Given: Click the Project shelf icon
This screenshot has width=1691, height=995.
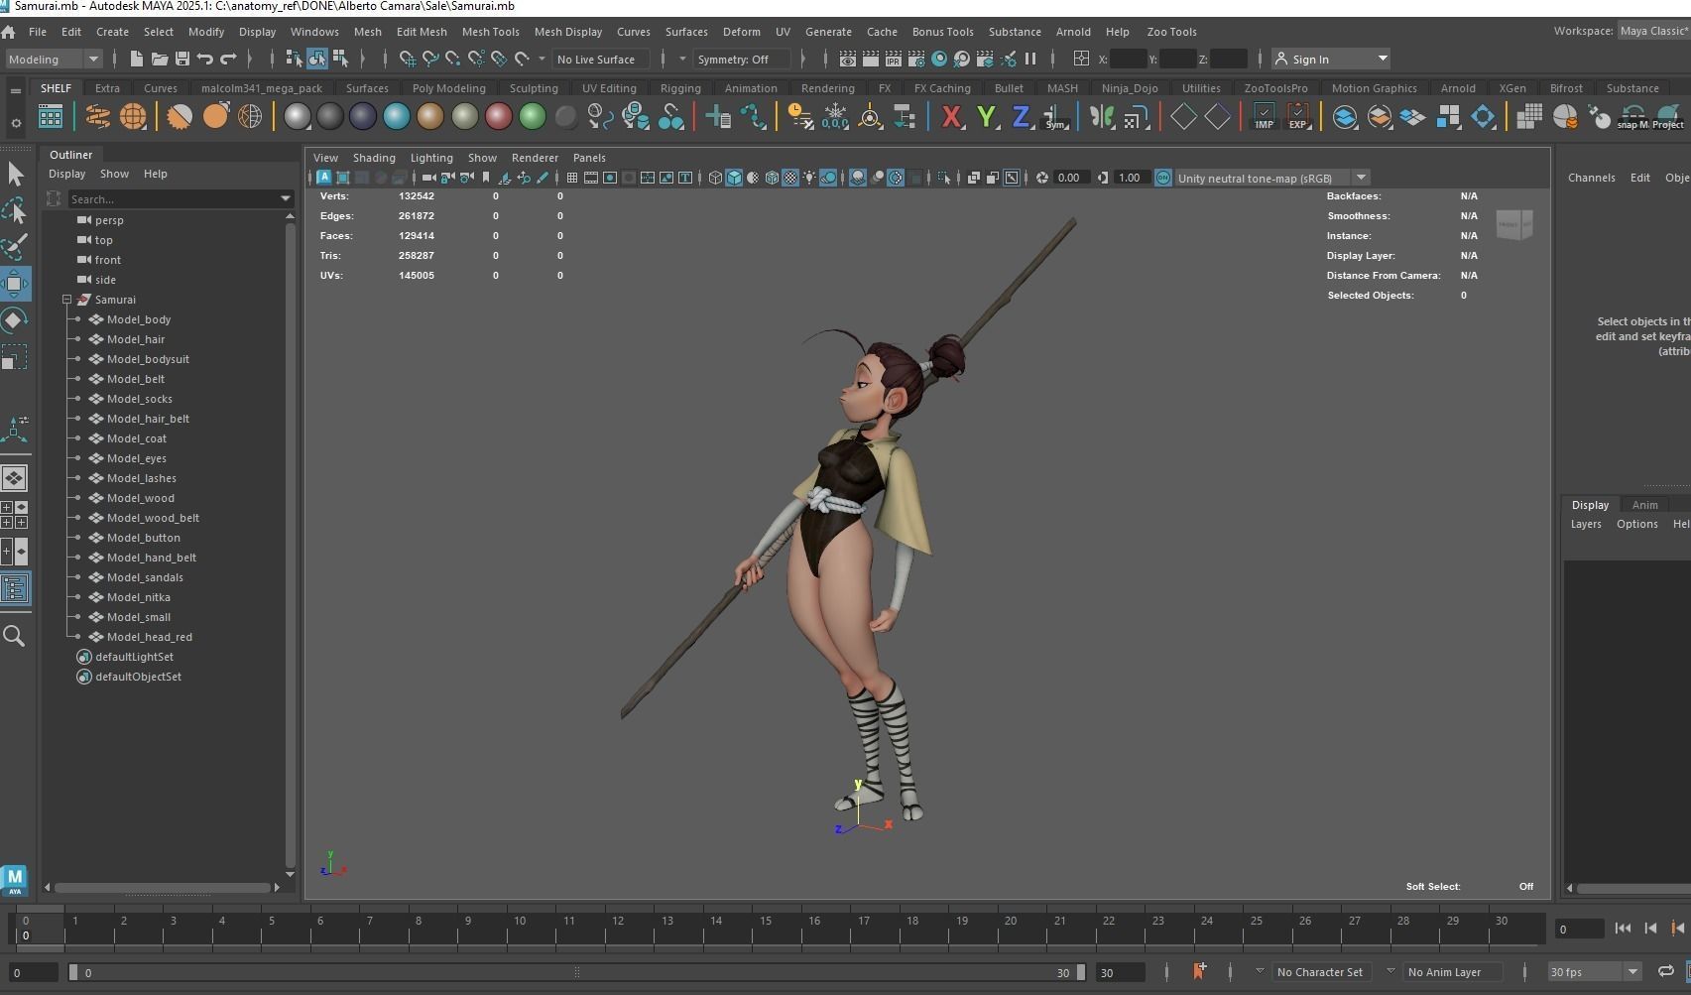Looking at the screenshot, I should [x=1668, y=117].
